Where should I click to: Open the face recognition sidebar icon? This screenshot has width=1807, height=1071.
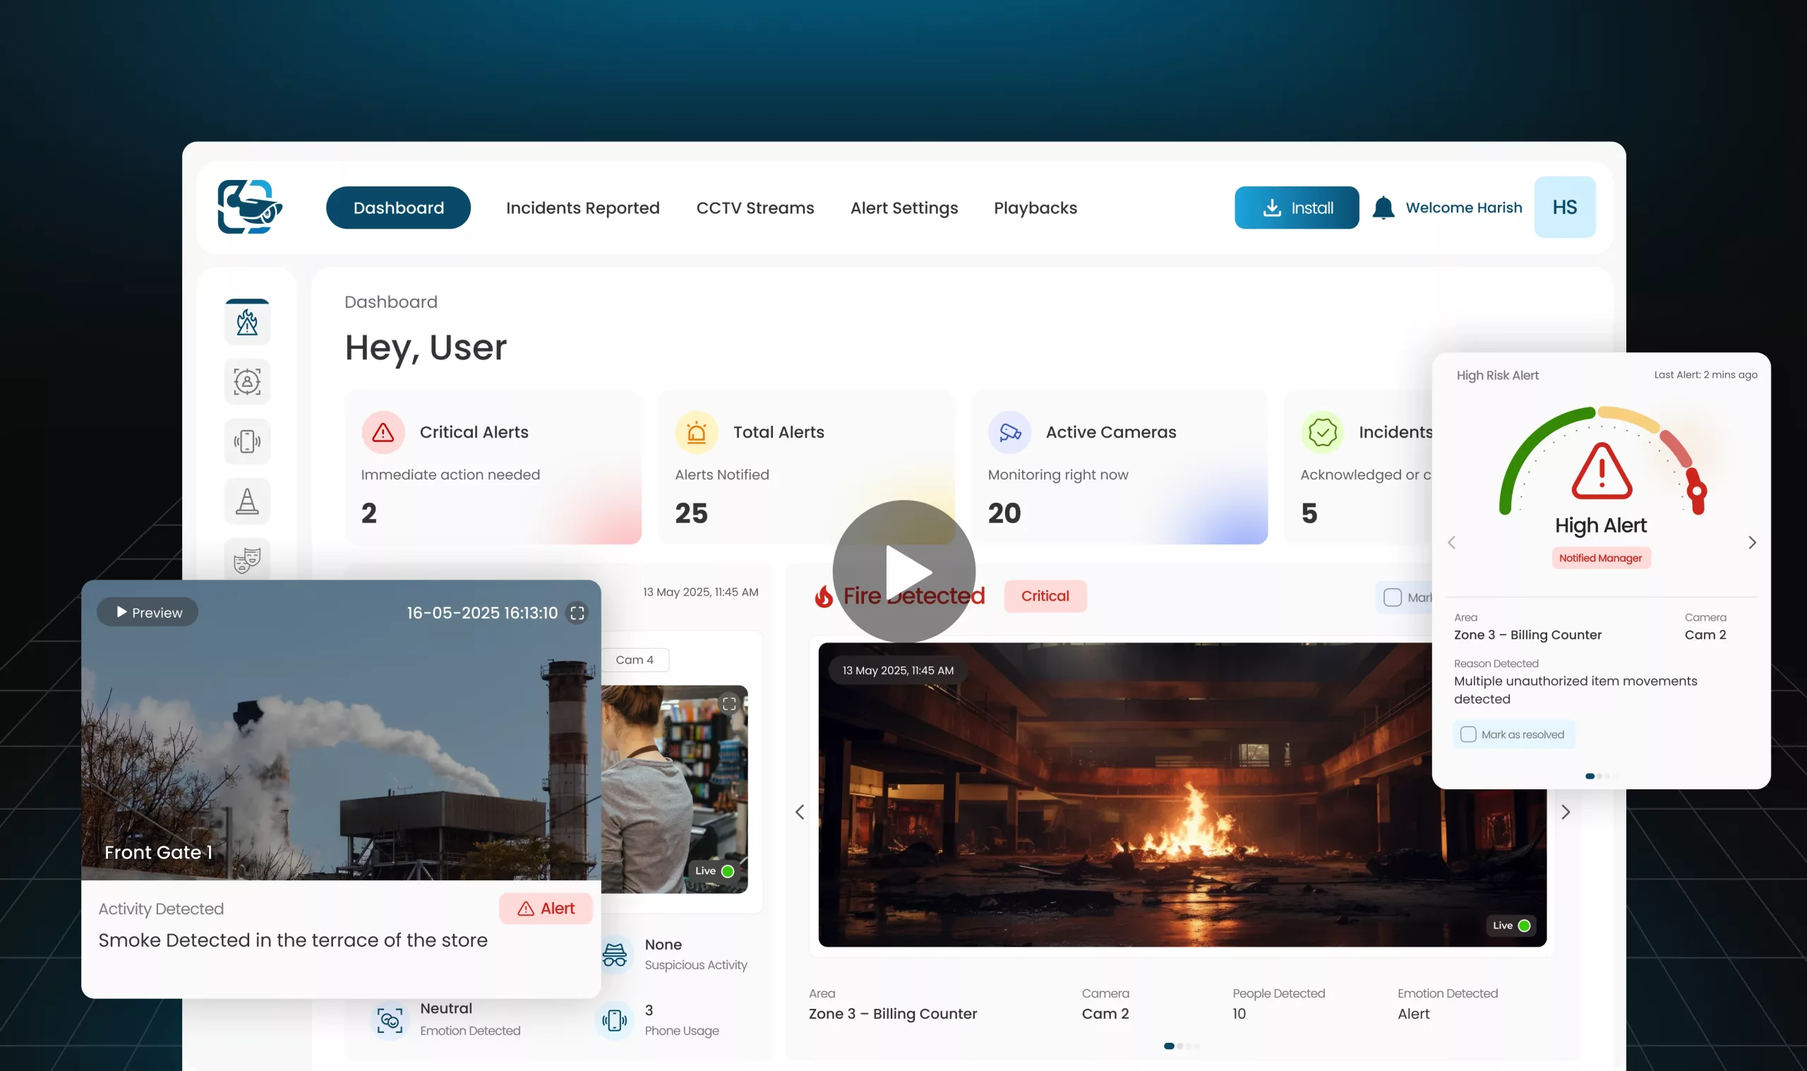[247, 382]
